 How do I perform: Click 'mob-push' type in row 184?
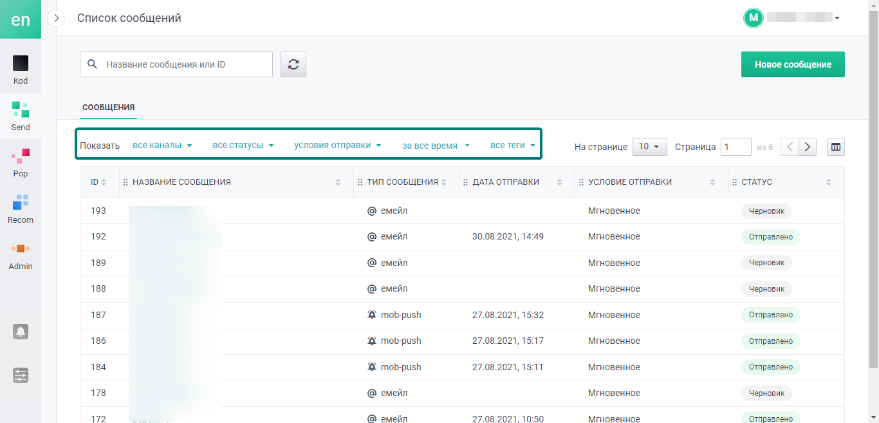tap(401, 367)
